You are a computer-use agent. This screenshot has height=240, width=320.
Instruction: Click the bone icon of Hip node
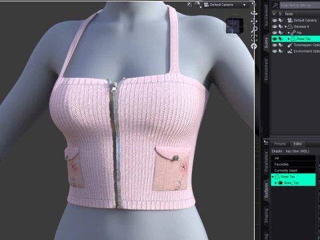tap(293, 33)
